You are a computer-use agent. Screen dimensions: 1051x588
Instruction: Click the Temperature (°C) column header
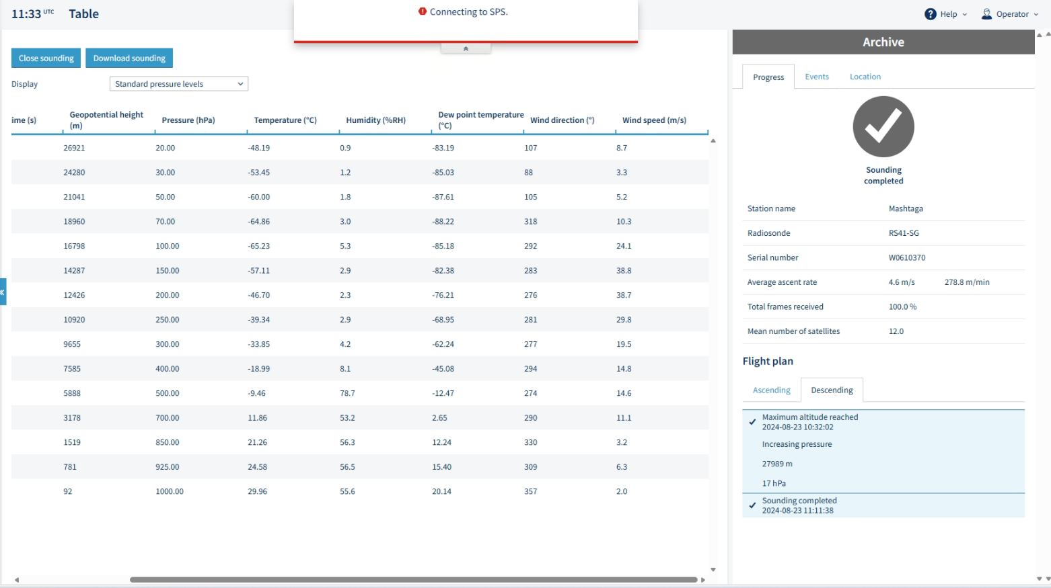click(x=285, y=120)
